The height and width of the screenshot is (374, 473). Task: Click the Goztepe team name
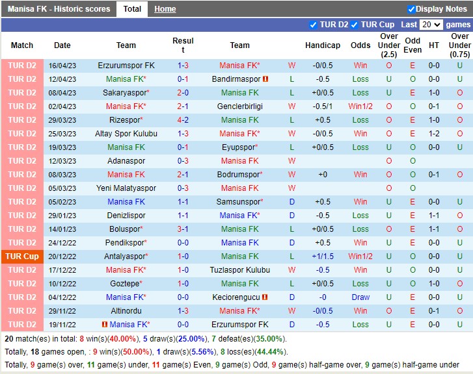(125, 284)
